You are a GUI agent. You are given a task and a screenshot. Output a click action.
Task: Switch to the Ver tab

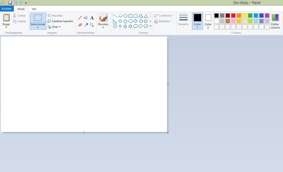click(x=34, y=9)
